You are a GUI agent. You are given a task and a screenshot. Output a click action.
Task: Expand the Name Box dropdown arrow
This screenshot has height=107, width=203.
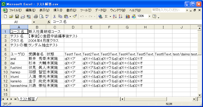tap(34, 22)
